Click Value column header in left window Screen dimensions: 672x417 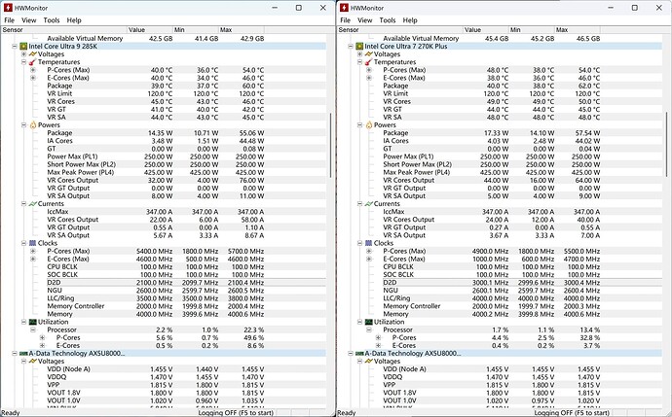(x=150, y=30)
